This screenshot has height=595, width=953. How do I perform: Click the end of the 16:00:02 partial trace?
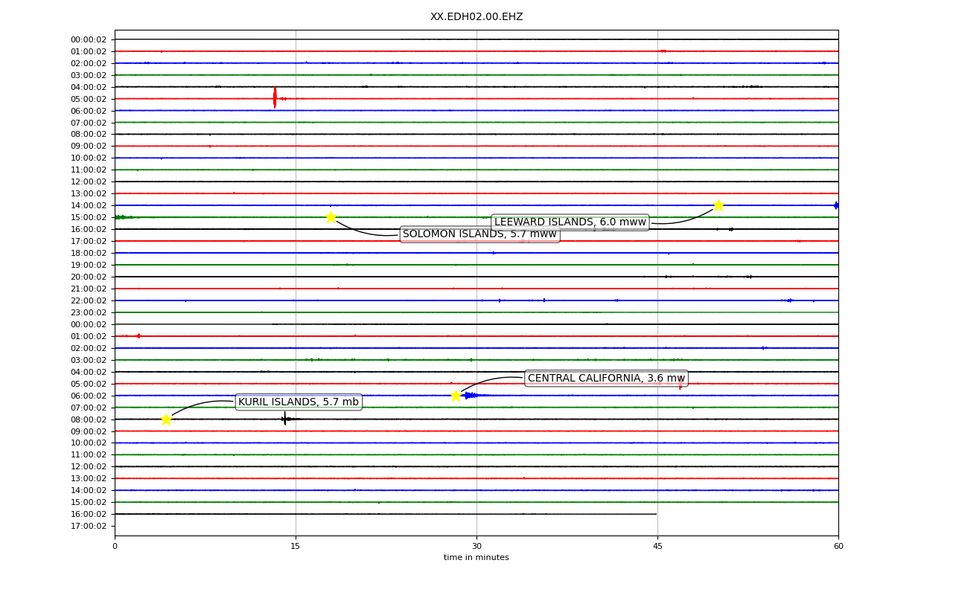(x=656, y=514)
